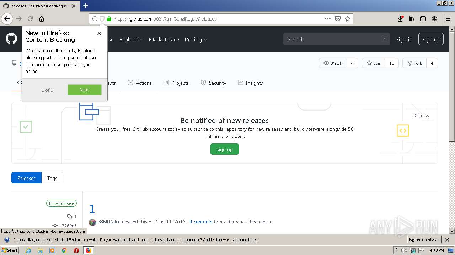The image size is (455, 255).
Task: Open content blocking shield icon
Action: pyautogui.click(x=102, y=19)
